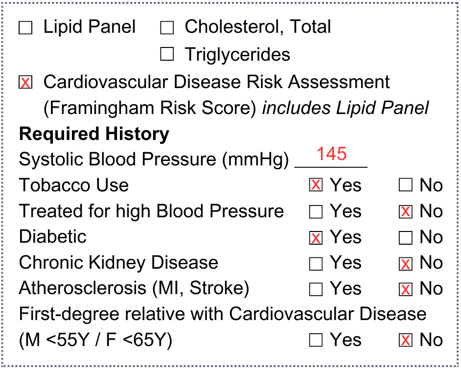Uncheck Chronic Kidney Disease No box
461x369 pixels.
(406, 263)
